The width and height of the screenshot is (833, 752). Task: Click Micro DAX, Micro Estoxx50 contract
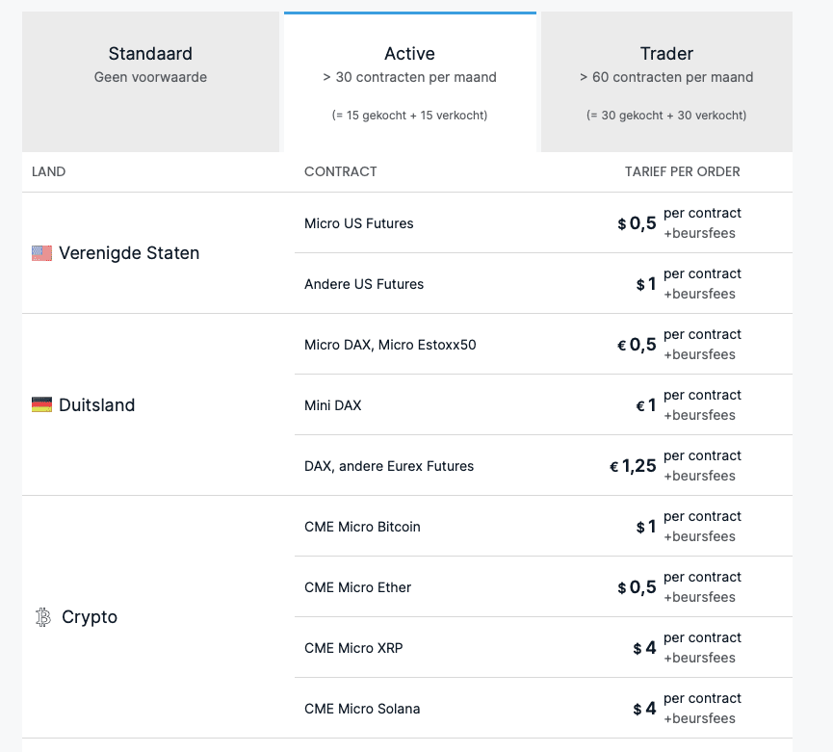coord(389,345)
